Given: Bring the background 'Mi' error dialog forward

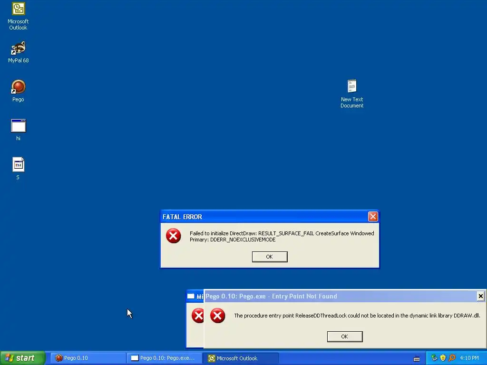Looking at the screenshot, I should coord(195,297).
